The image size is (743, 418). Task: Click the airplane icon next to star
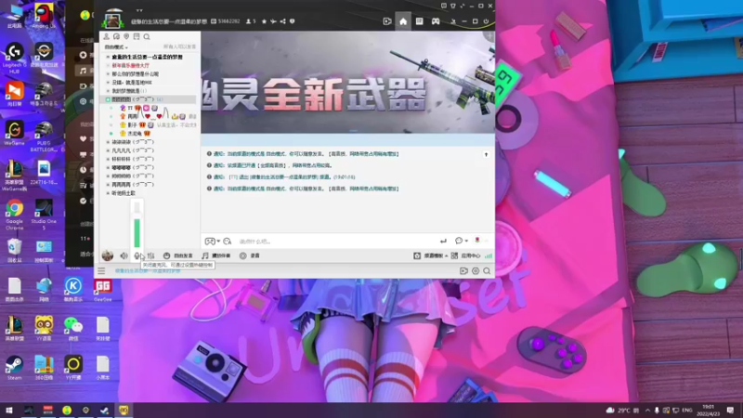pyautogui.click(x=273, y=21)
